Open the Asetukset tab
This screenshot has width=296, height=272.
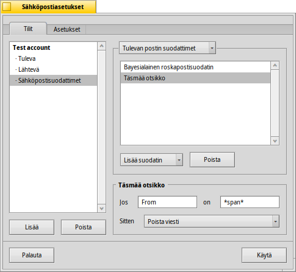pos(67,29)
